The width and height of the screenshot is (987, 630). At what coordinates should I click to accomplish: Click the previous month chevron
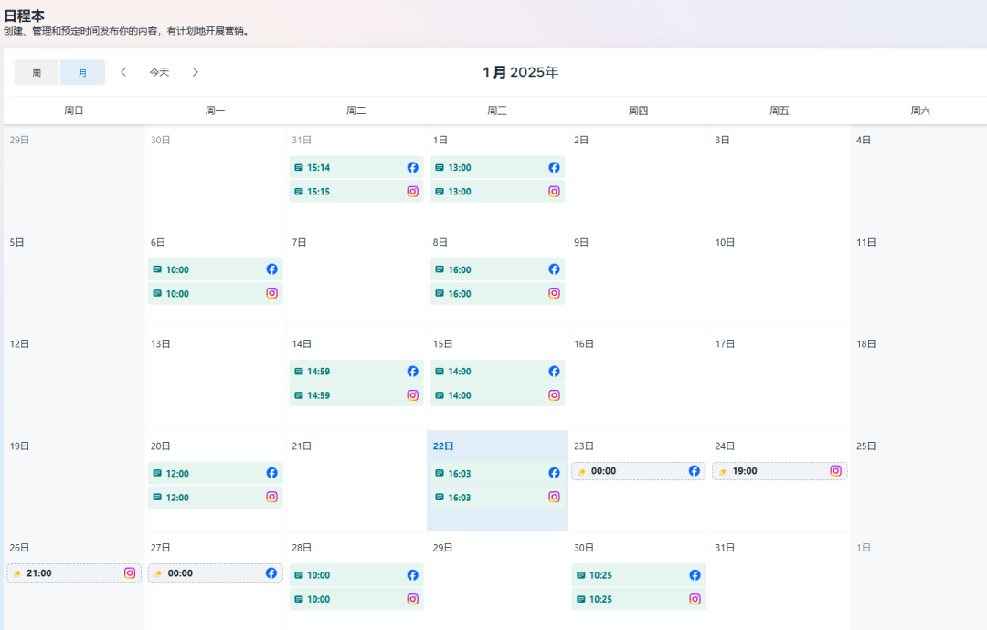(123, 71)
